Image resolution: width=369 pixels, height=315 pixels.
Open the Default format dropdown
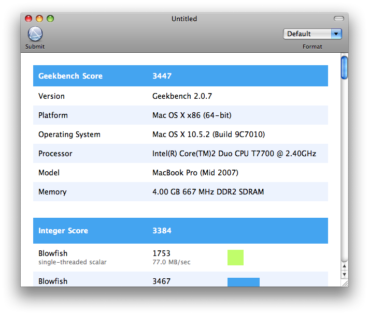coord(313,34)
